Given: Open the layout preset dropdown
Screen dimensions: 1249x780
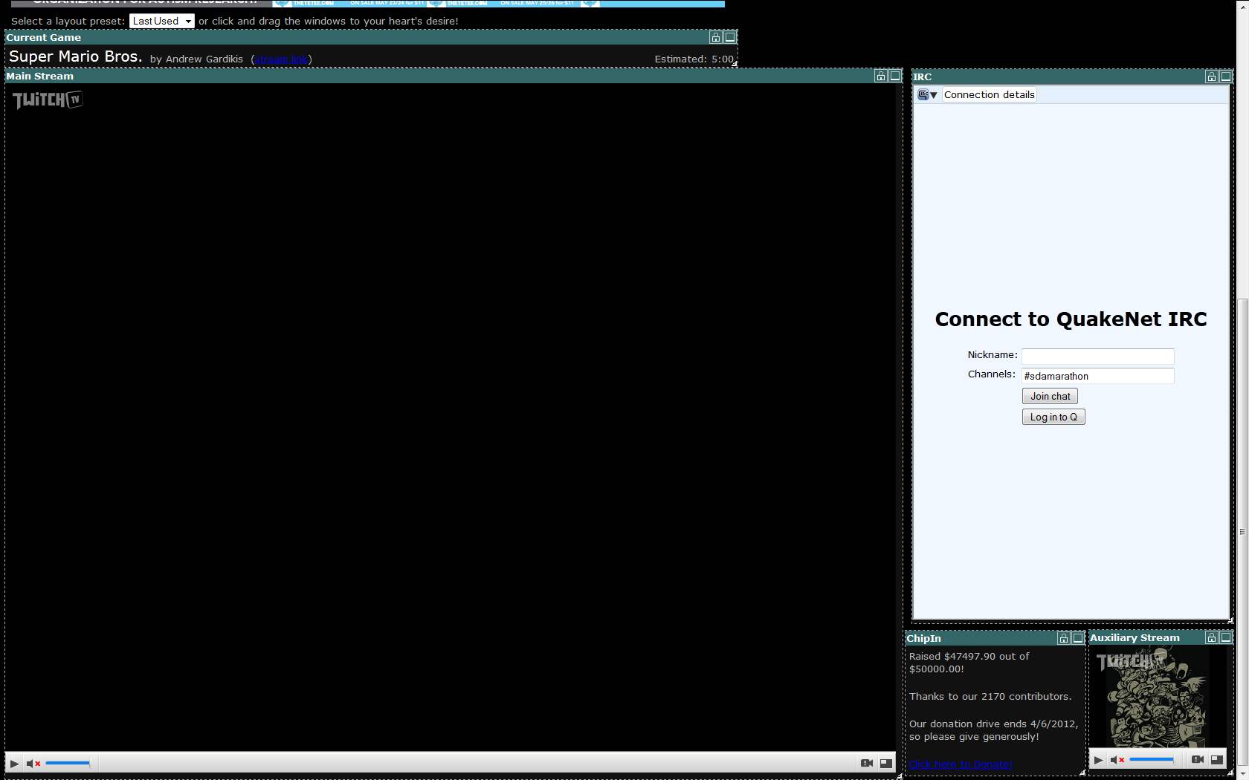Looking at the screenshot, I should click(161, 21).
